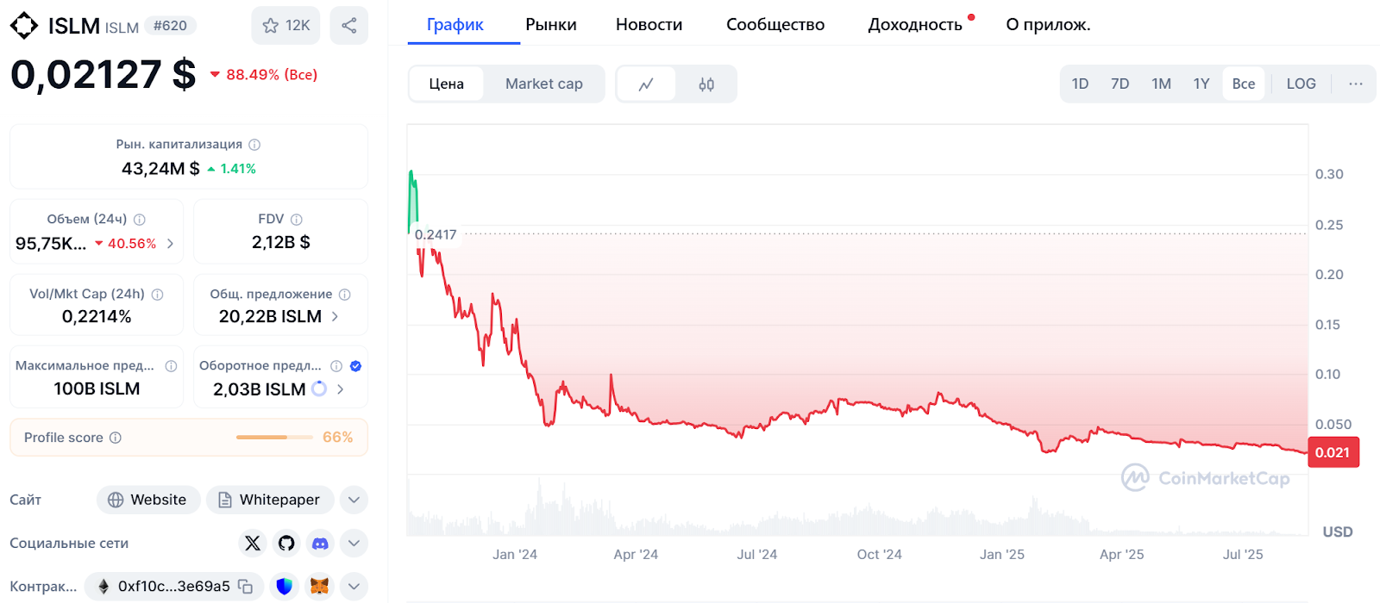
Task: Click the share icon button
Action: pos(348,26)
